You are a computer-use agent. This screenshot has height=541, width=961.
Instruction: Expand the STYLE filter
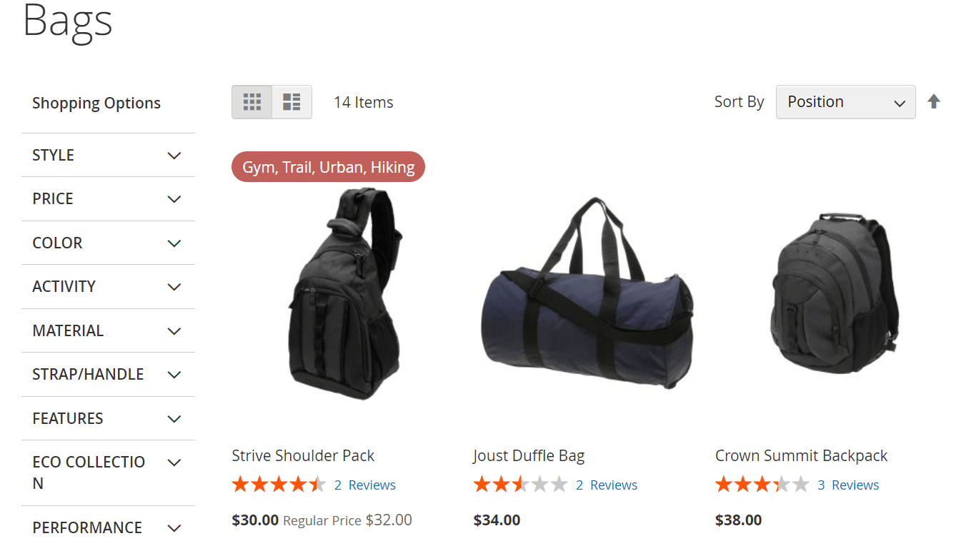[x=108, y=155]
